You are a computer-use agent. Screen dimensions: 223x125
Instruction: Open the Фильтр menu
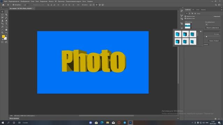click(51, 1)
